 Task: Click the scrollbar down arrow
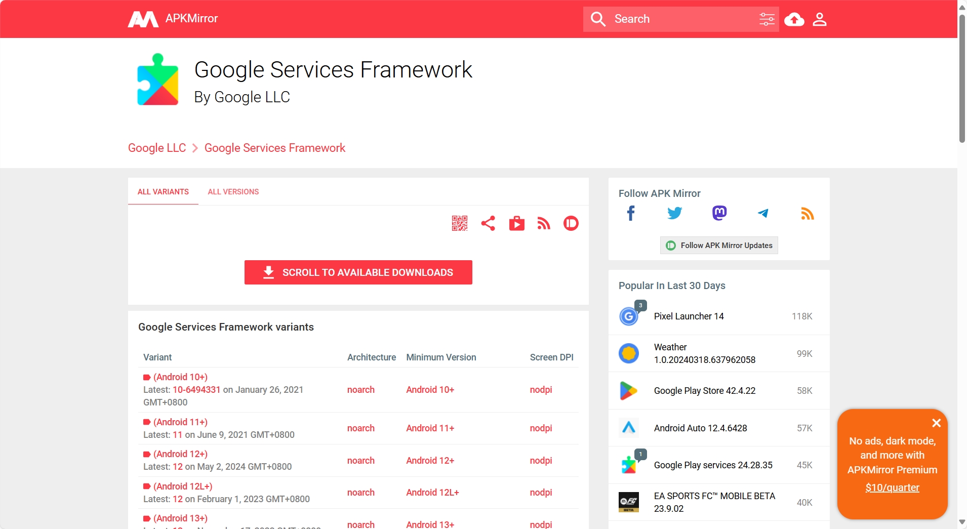tap(962, 522)
